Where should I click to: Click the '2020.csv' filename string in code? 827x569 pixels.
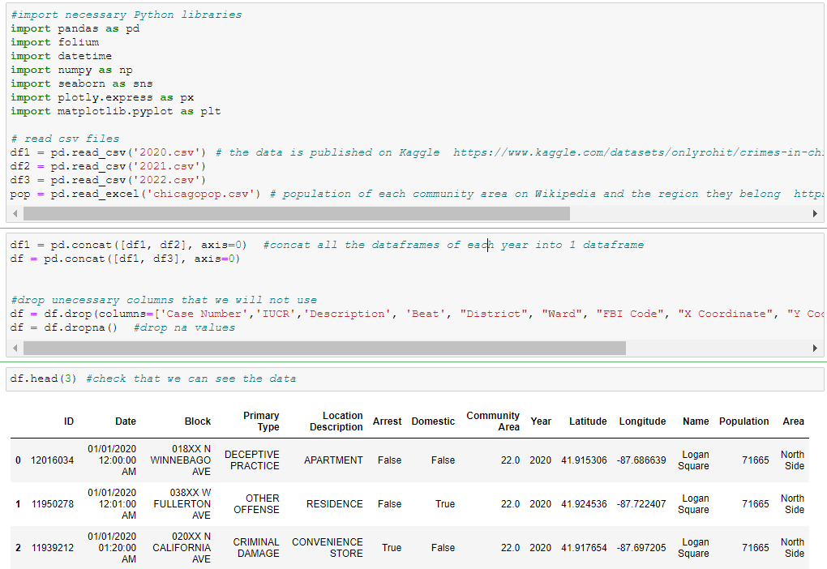(x=166, y=152)
